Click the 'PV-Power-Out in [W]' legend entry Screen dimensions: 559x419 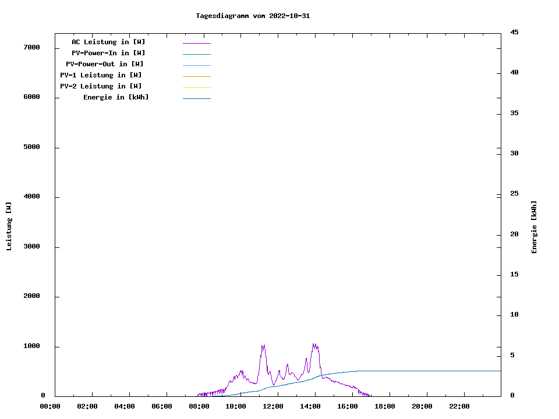pyautogui.click(x=105, y=64)
